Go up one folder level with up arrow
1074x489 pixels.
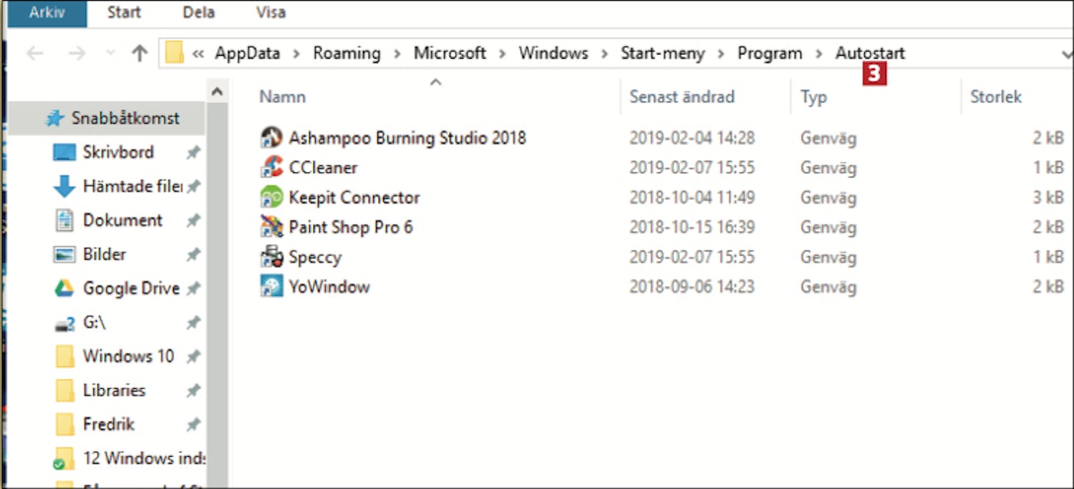[x=140, y=54]
